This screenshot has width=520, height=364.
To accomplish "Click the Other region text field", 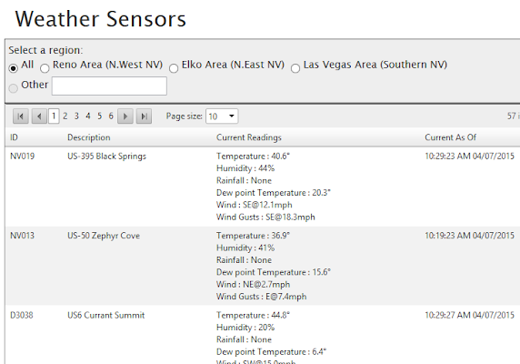I will click(x=109, y=86).
